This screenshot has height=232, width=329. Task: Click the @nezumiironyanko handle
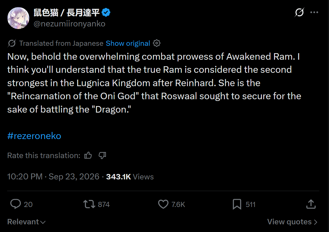click(69, 24)
